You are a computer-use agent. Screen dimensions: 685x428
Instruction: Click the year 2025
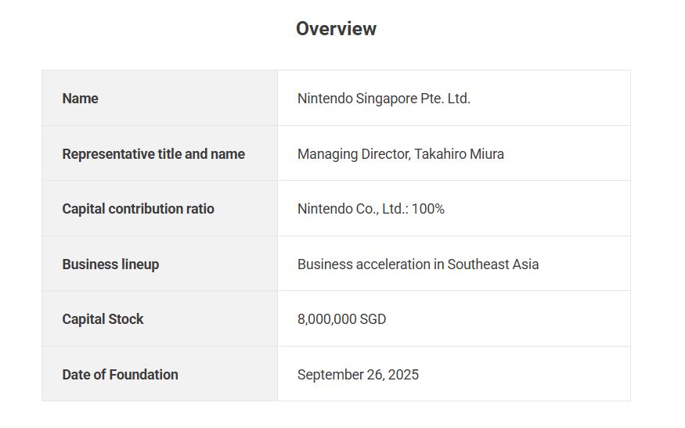[x=403, y=375]
